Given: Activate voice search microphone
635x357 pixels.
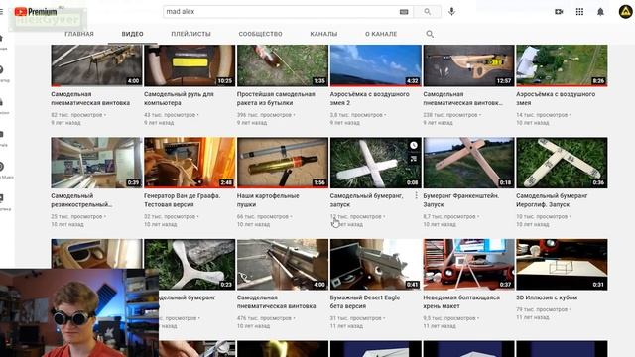Looking at the screenshot, I should (x=452, y=11).
